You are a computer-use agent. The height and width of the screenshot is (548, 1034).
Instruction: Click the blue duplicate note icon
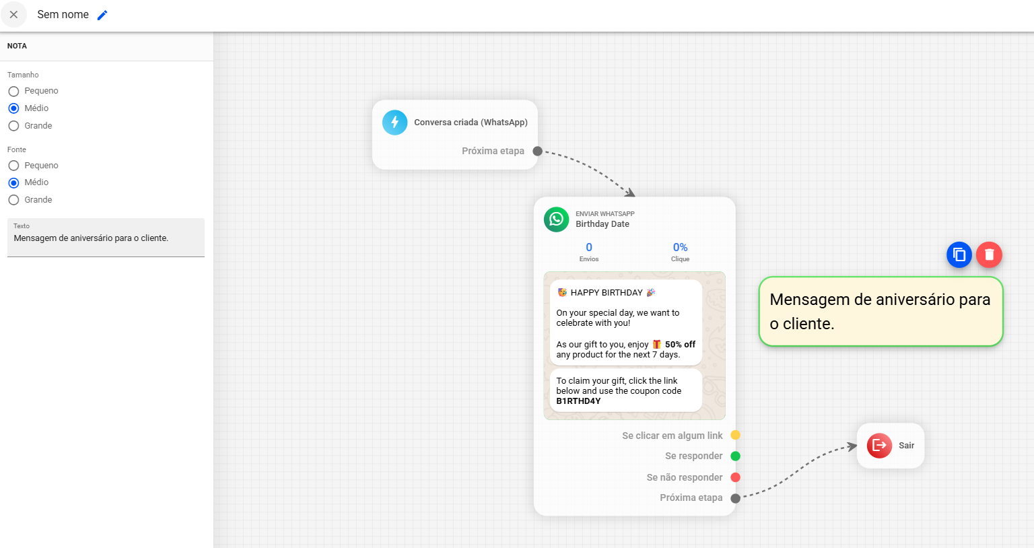click(959, 255)
